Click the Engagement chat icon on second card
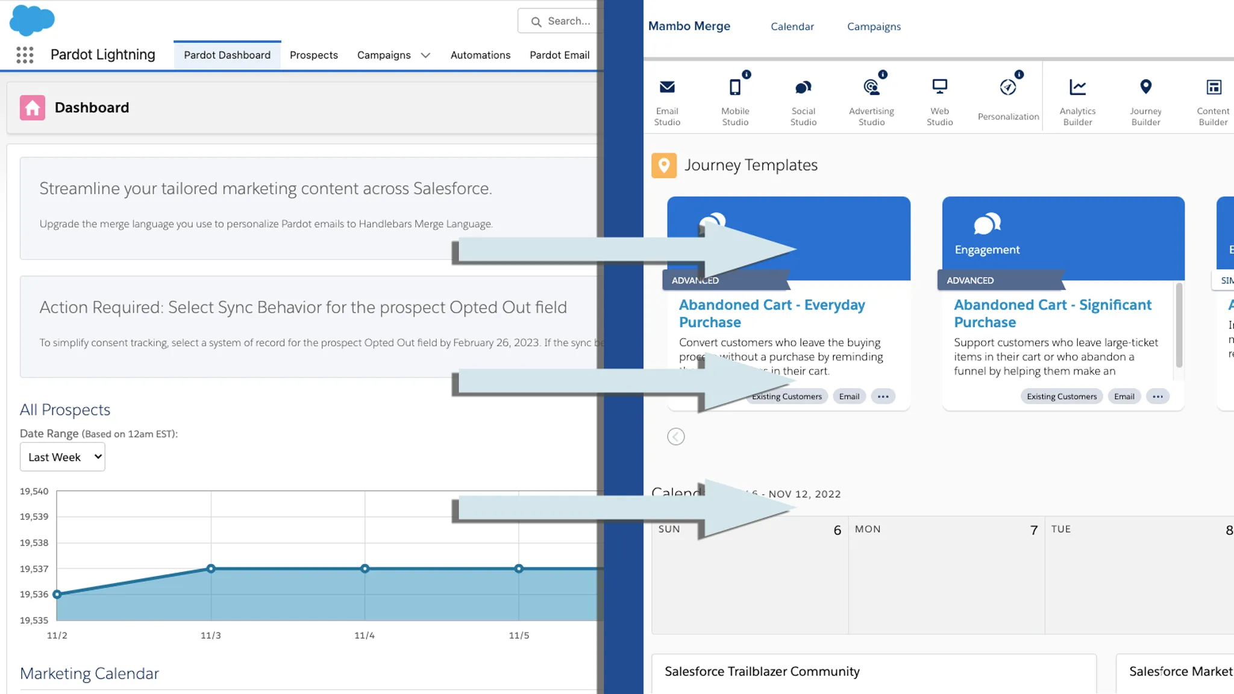The image size is (1234, 694). click(x=987, y=224)
